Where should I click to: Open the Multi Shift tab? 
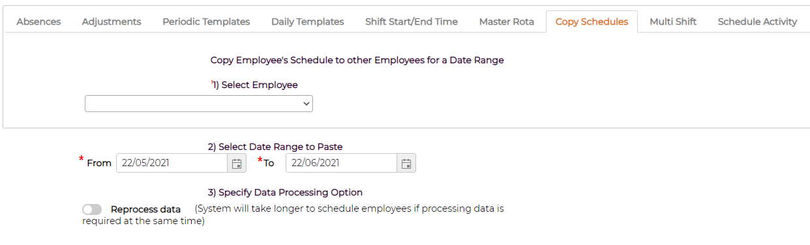point(673,22)
